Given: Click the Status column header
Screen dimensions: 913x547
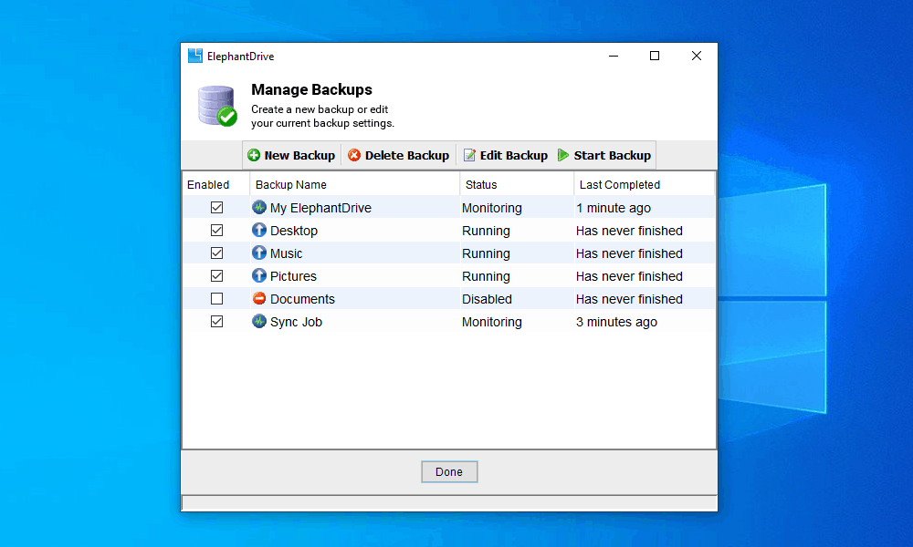Looking at the screenshot, I should [x=480, y=183].
